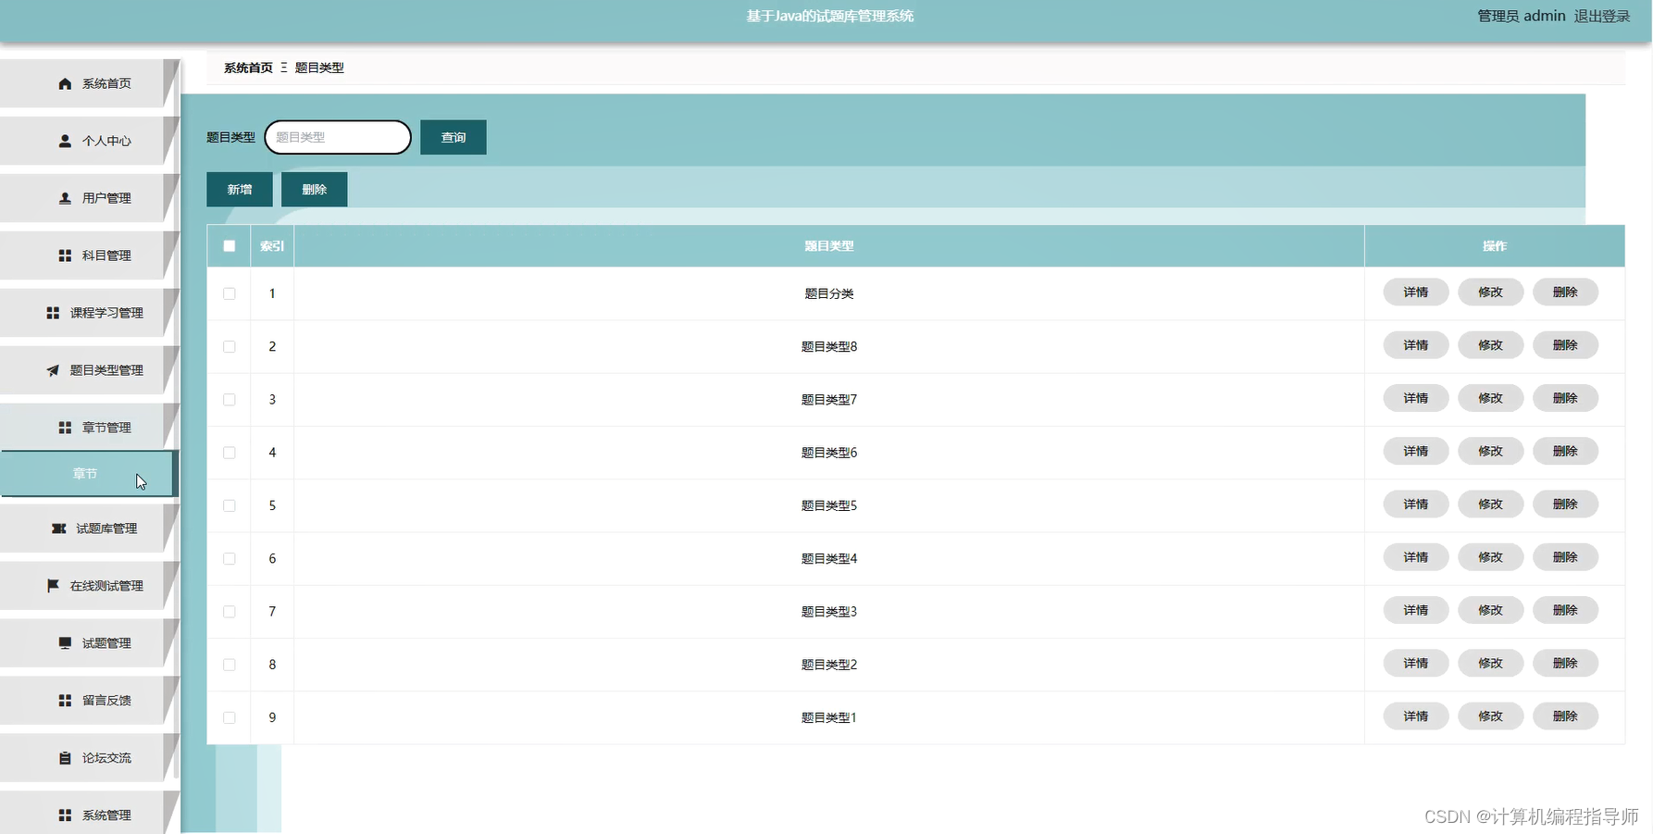Image resolution: width=1653 pixels, height=834 pixels.
Task: Click the 新增 add button
Action: [x=240, y=190]
